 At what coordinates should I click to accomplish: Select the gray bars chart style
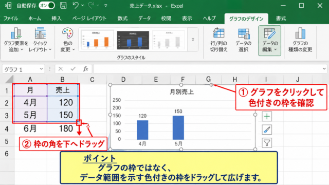[169, 40]
